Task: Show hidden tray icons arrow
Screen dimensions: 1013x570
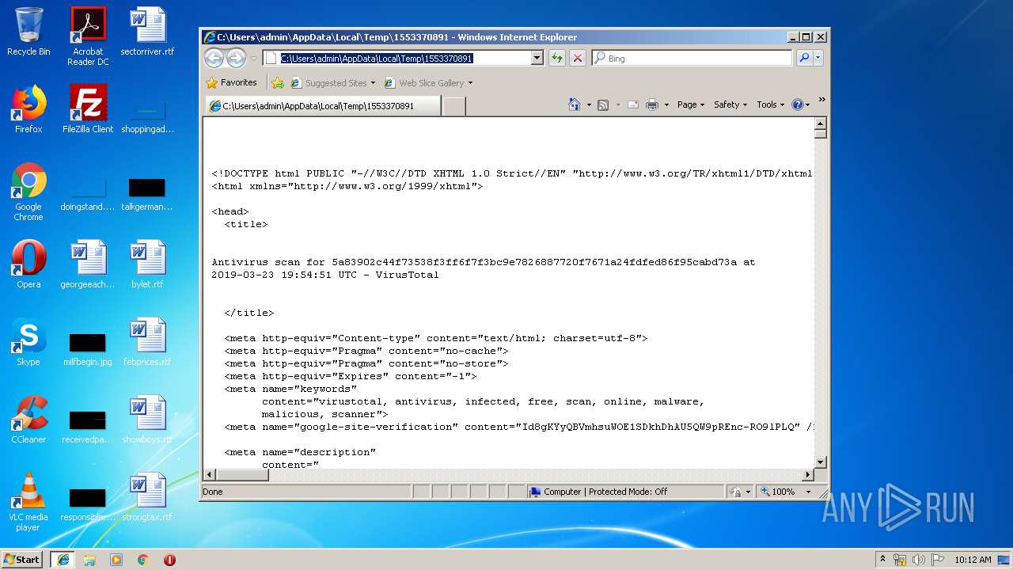Action: pos(882,559)
